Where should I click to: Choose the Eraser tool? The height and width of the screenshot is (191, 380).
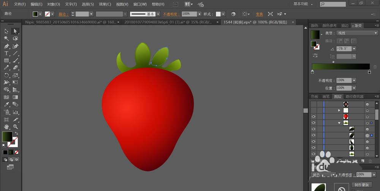(15, 68)
